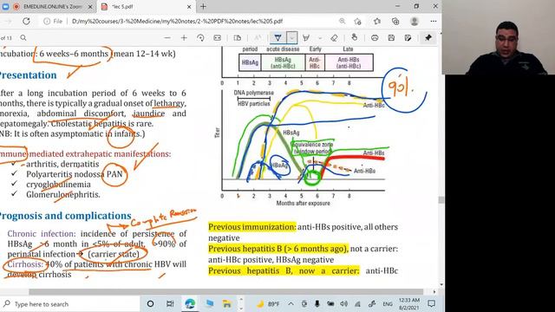
Task: Open Task View on taskbar
Action: (x=170, y=304)
